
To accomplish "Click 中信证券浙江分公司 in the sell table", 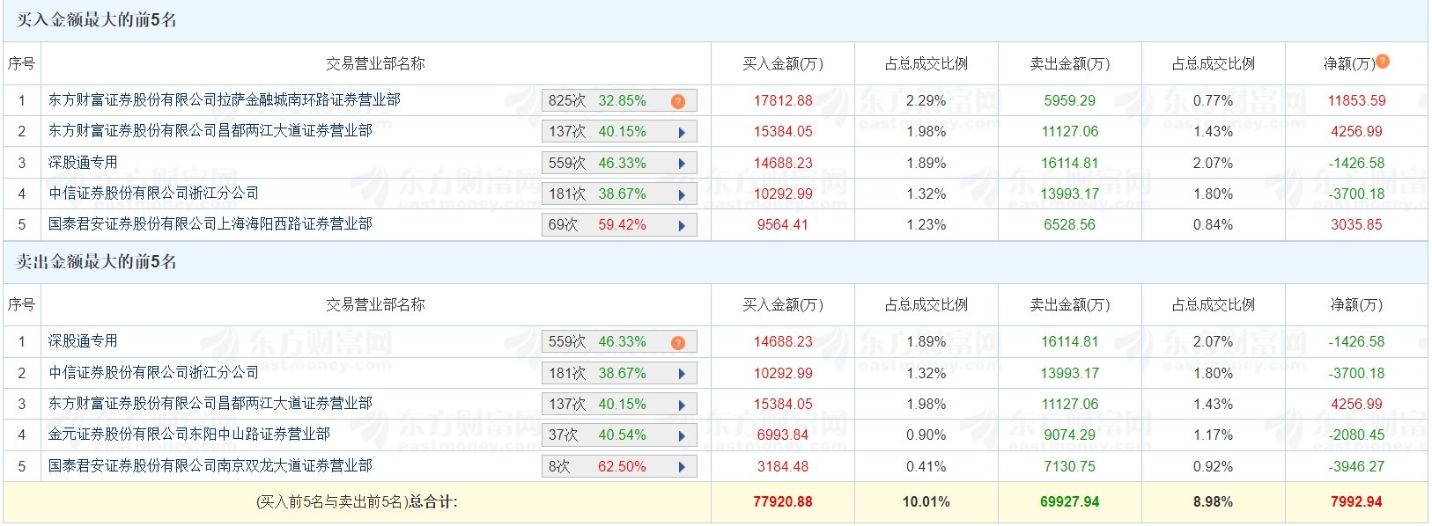I will [154, 373].
